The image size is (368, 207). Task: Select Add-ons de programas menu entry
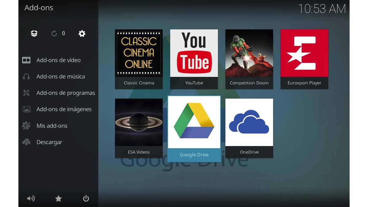click(x=66, y=93)
